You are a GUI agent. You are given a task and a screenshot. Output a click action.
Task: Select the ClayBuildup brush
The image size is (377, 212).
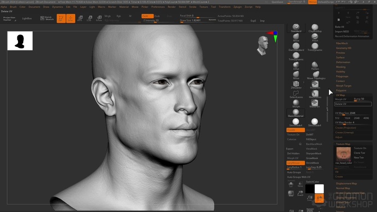click(315, 28)
